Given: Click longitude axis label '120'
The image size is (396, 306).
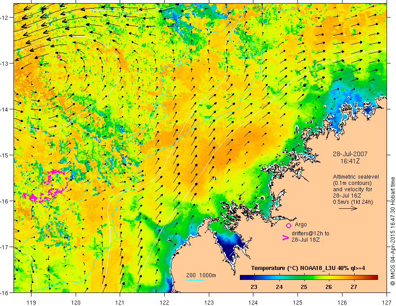Looking at the screenshot, I should click(76, 302).
